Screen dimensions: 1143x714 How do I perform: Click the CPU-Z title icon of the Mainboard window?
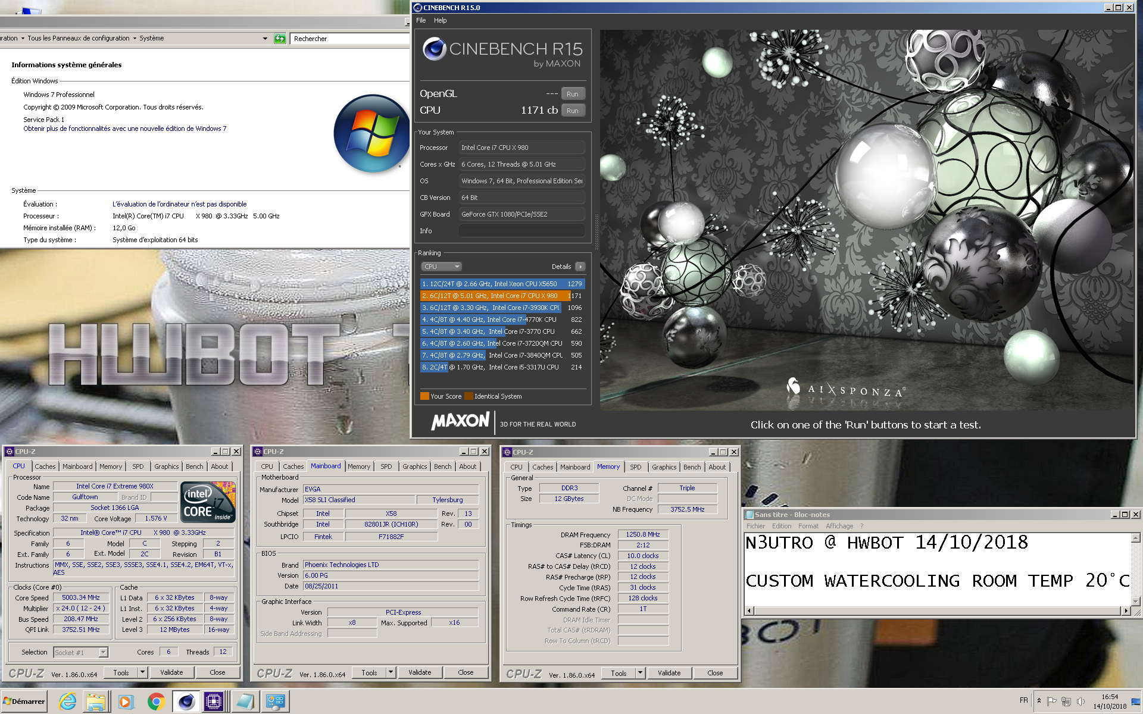[x=258, y=452]
